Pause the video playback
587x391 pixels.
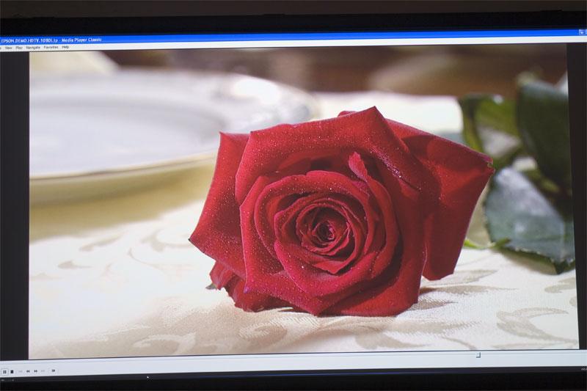tap(4, 371)
